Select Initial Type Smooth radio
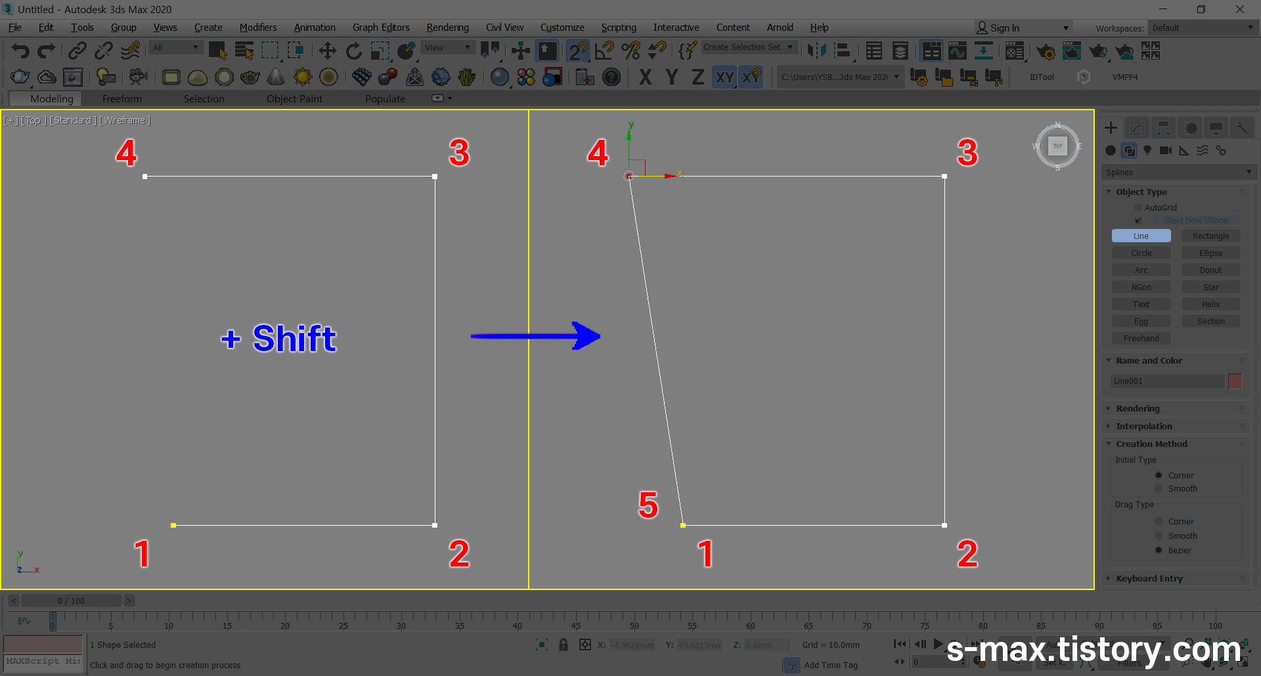Screen dimensions: 1261x676 (1159, 488)
